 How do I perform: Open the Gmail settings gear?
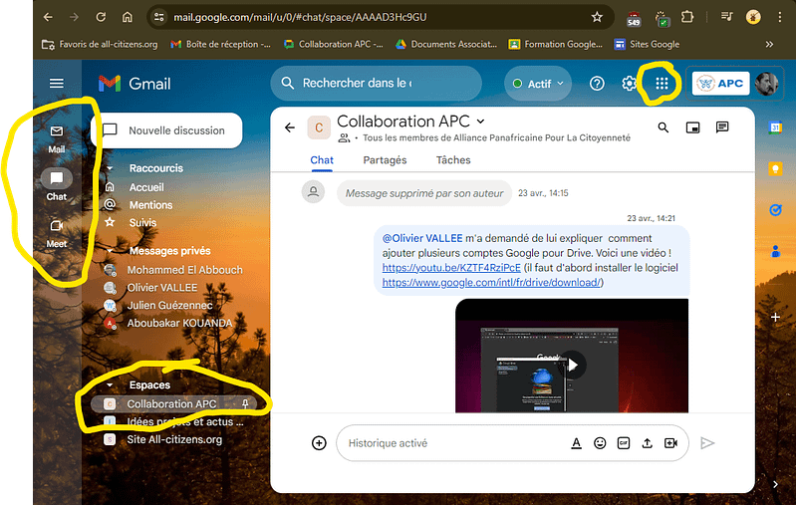click(x=630, y=84)
